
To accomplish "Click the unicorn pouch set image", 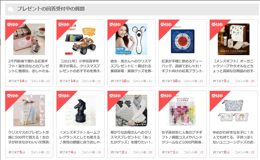I will tap(234, 111).
